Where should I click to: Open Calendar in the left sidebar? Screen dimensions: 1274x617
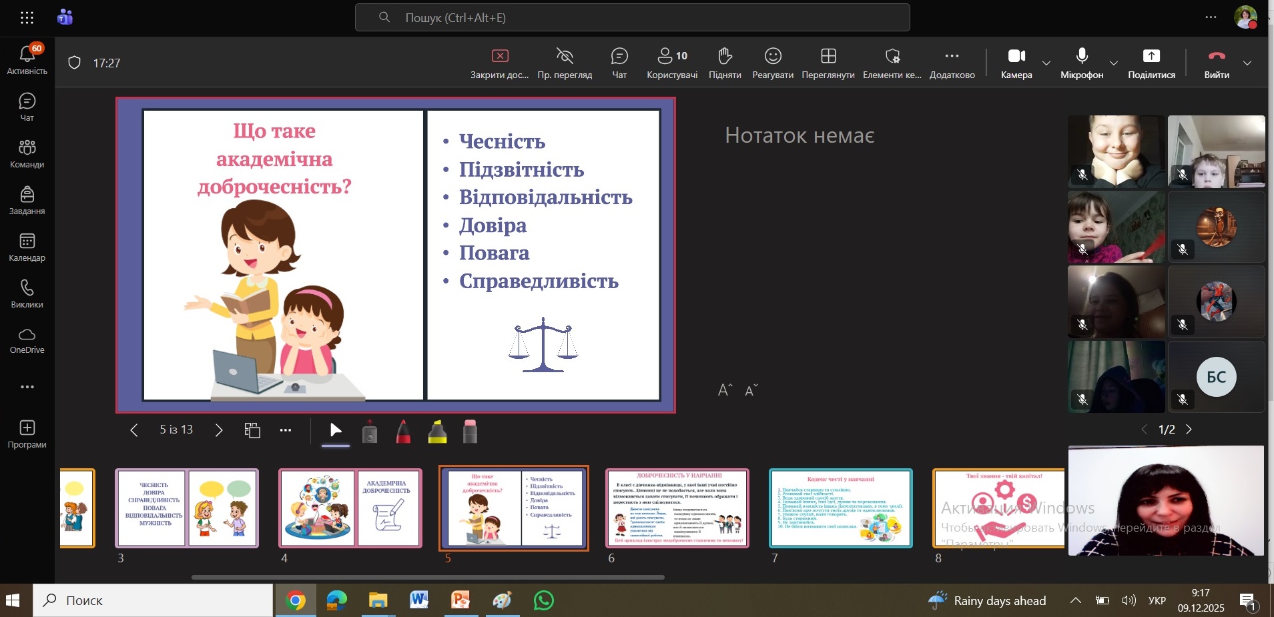(x=27, y=247)
